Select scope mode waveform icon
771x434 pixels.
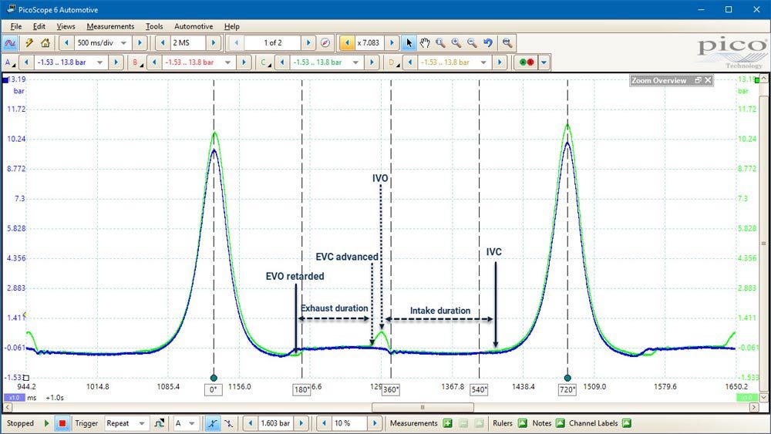click(x=10, y=43)
